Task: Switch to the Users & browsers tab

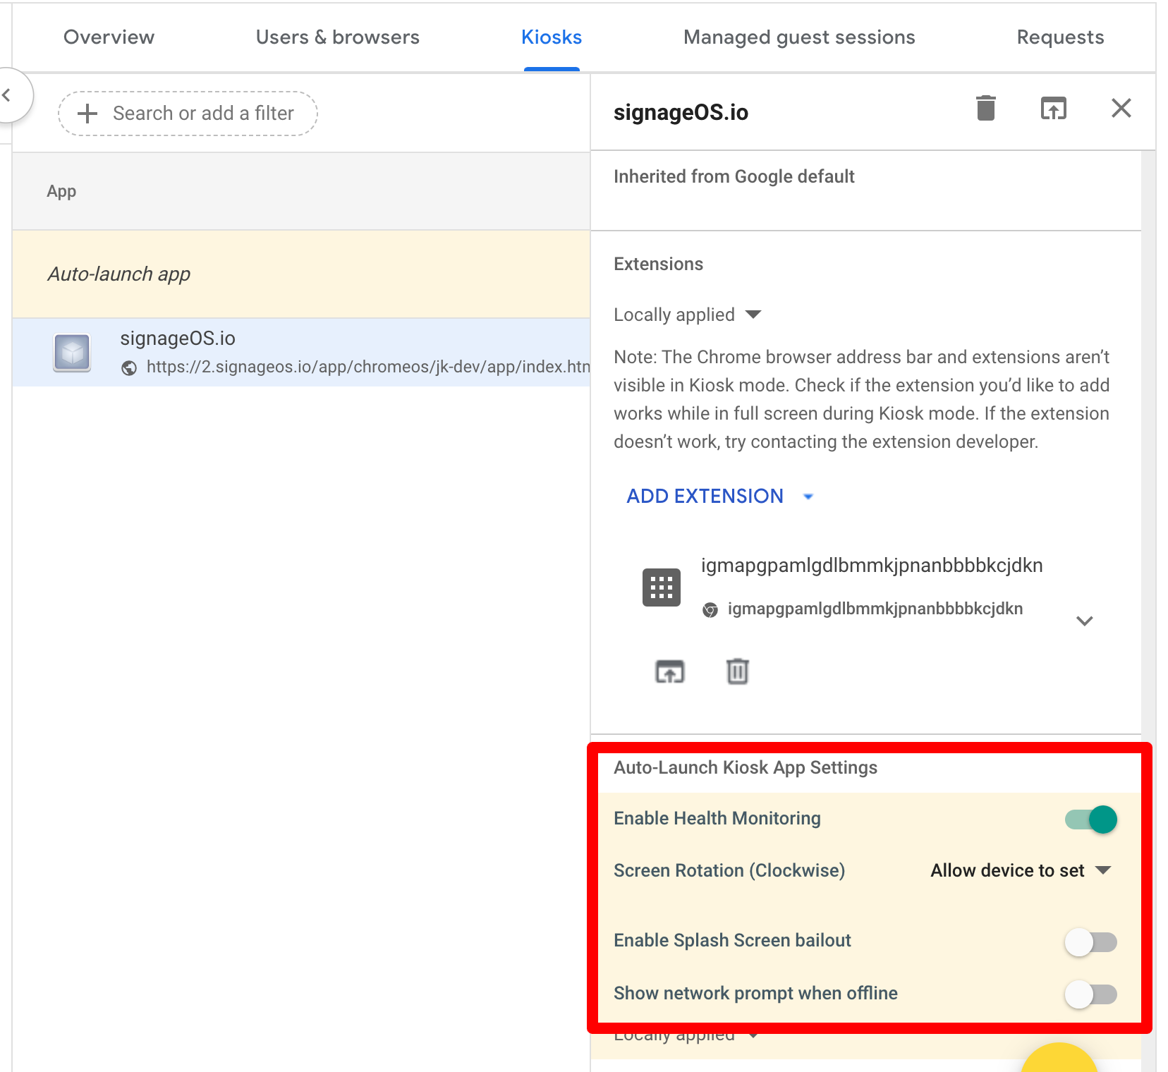Action: click(337, 37)
